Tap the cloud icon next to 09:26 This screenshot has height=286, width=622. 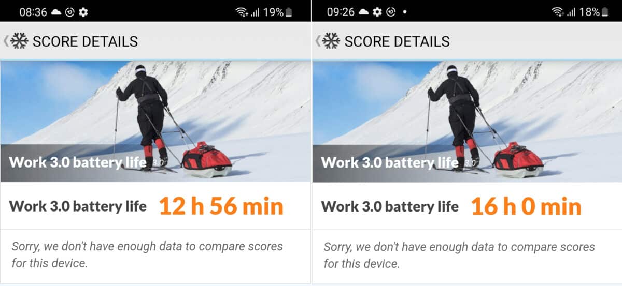coord(364,12)
